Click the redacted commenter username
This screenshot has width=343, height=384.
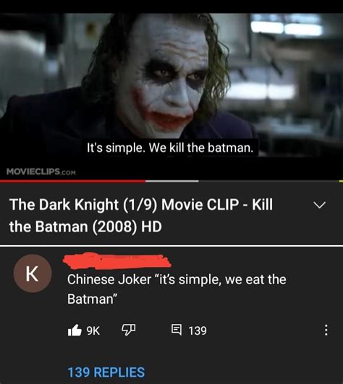(117, 261)
